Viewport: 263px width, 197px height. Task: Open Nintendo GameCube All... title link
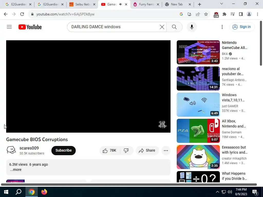[234, 45]
